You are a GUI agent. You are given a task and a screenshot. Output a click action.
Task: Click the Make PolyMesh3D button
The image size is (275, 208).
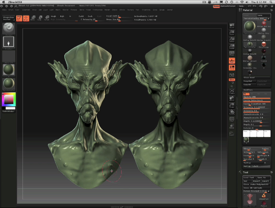pos(260,184)
